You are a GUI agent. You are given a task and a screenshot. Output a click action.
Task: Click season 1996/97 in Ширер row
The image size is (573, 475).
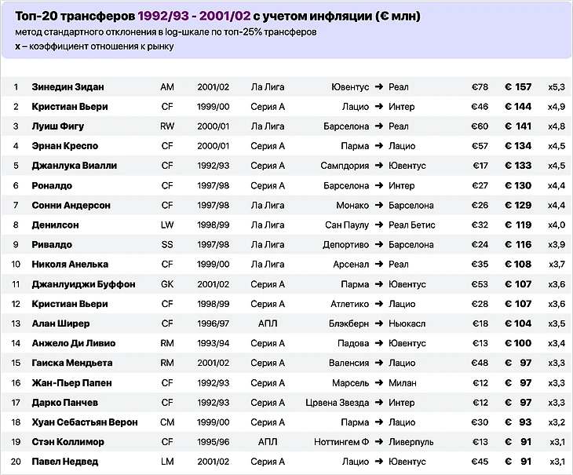click(x=214, y=323)
